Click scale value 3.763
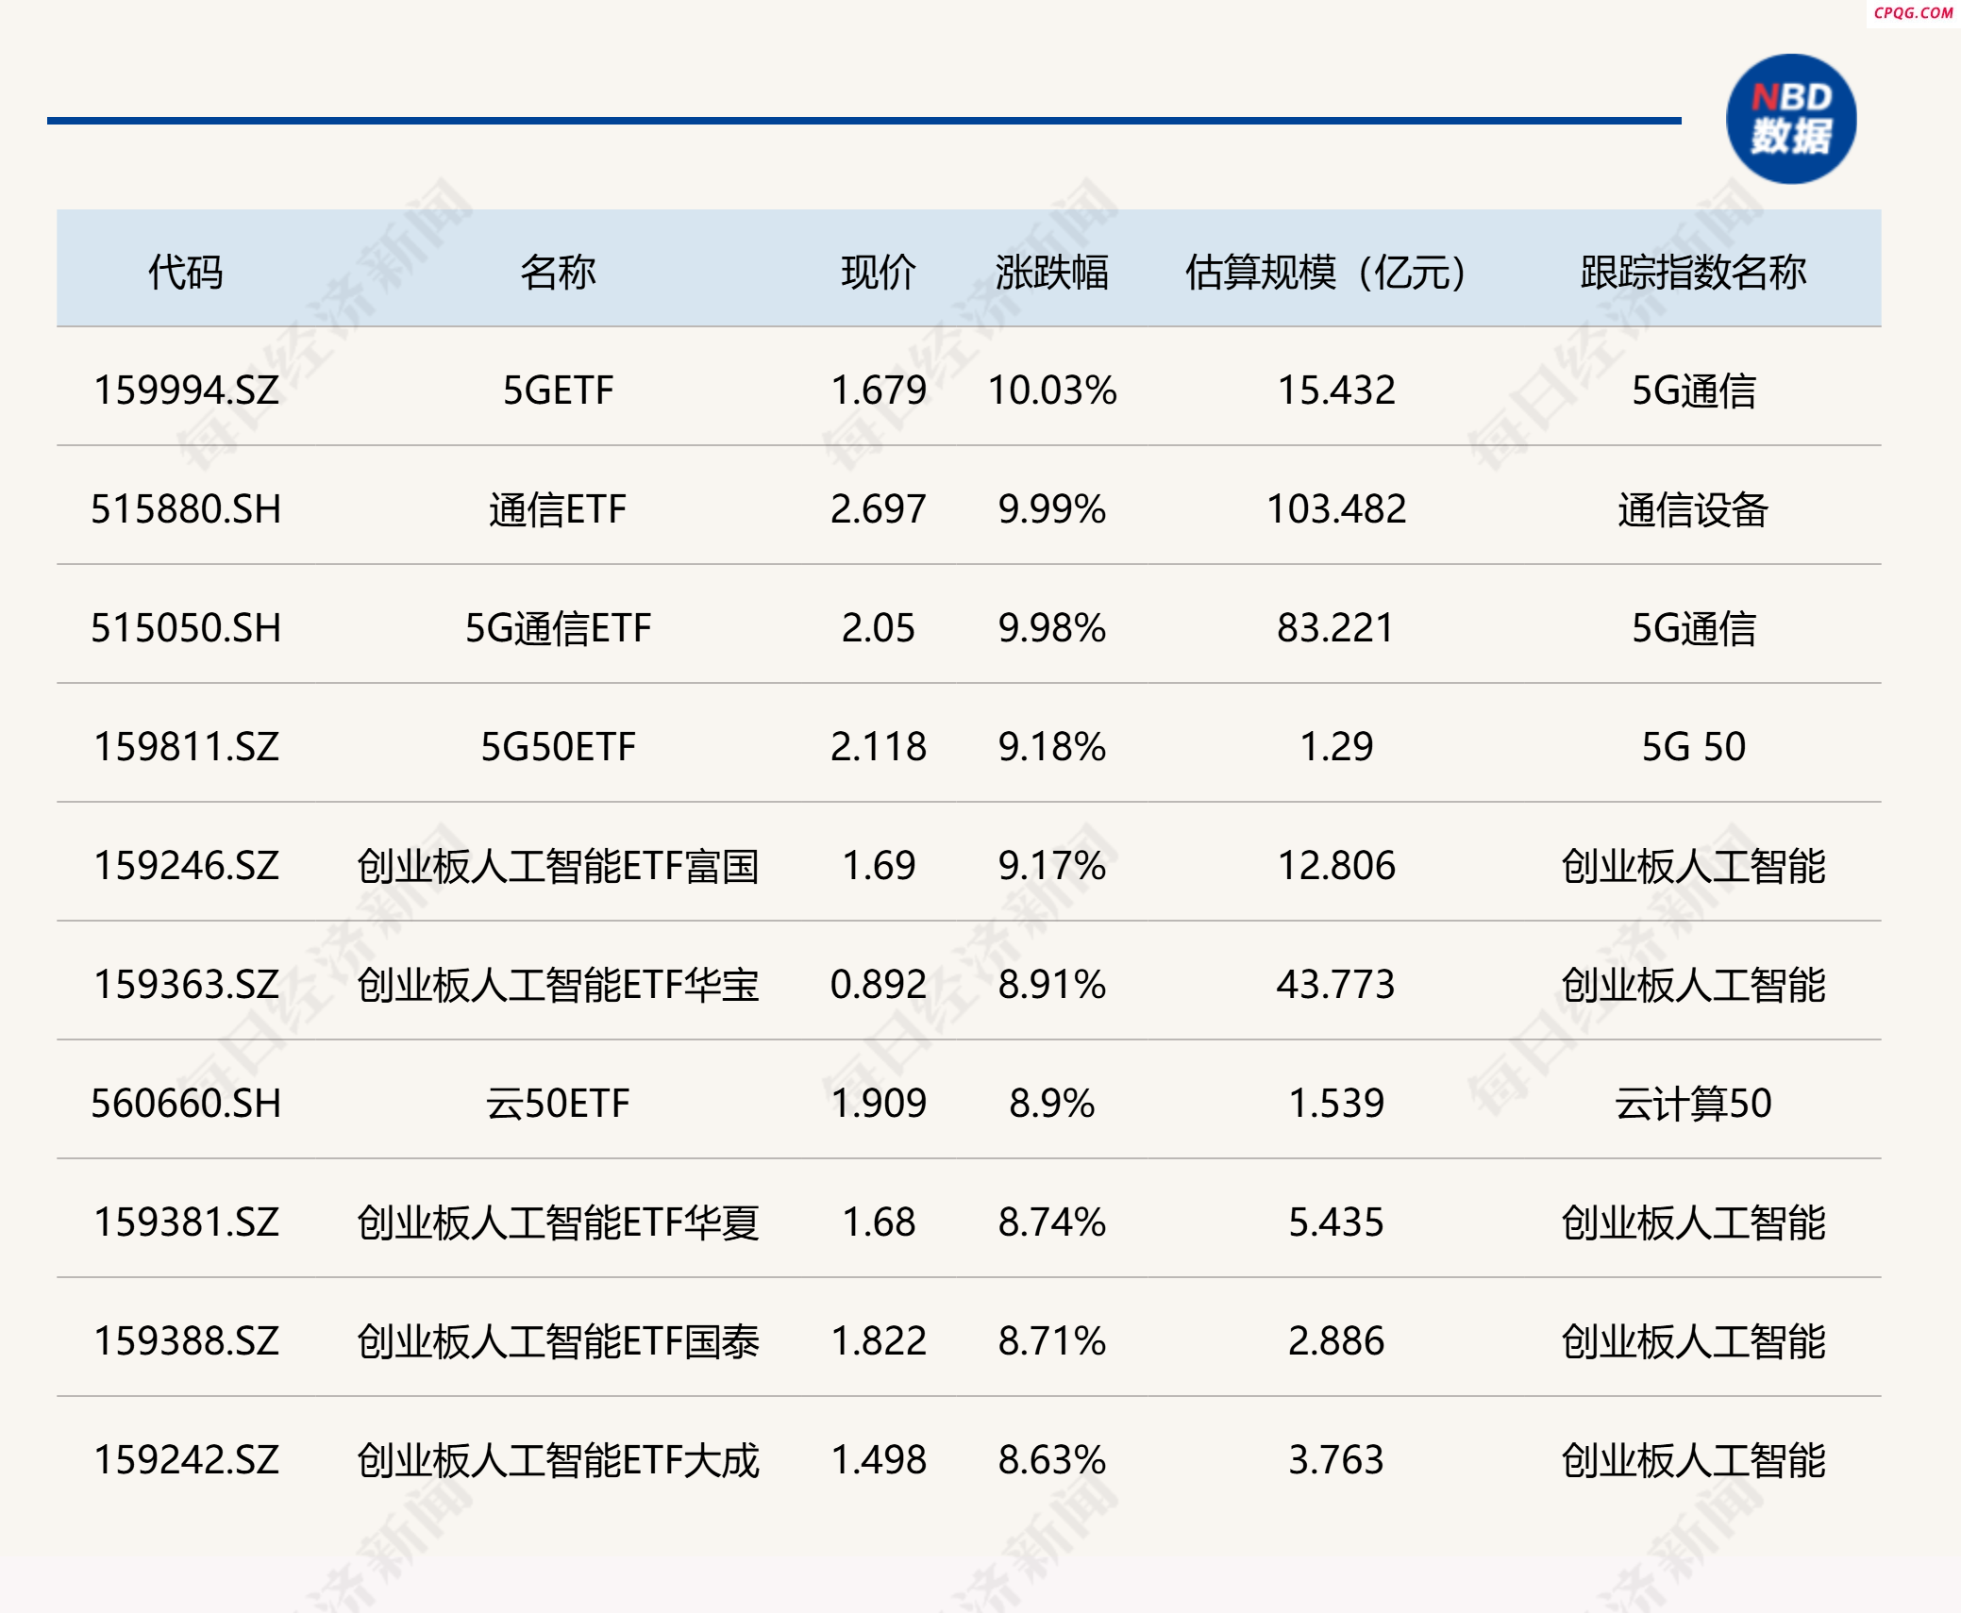 click(x=1336, y=1460)
